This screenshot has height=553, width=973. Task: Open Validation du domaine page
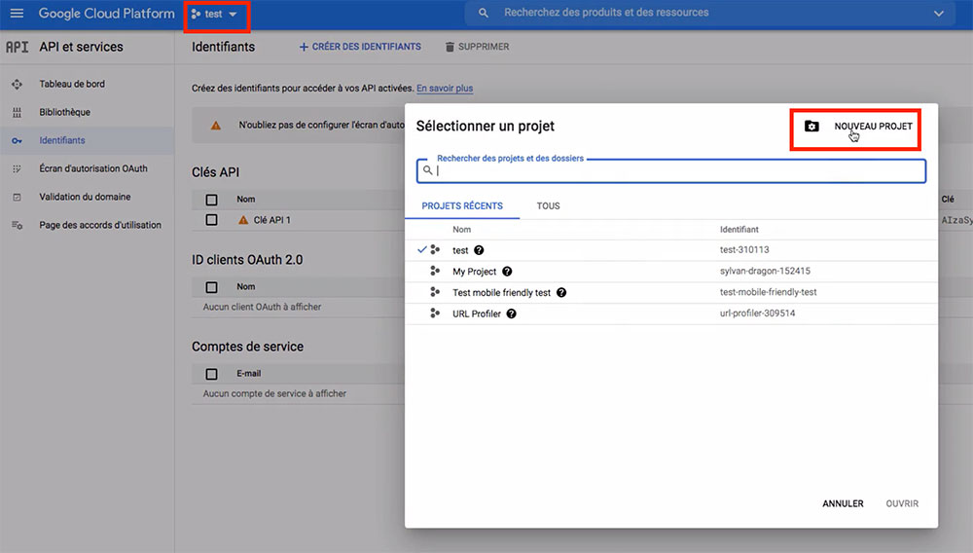[85, 197]
